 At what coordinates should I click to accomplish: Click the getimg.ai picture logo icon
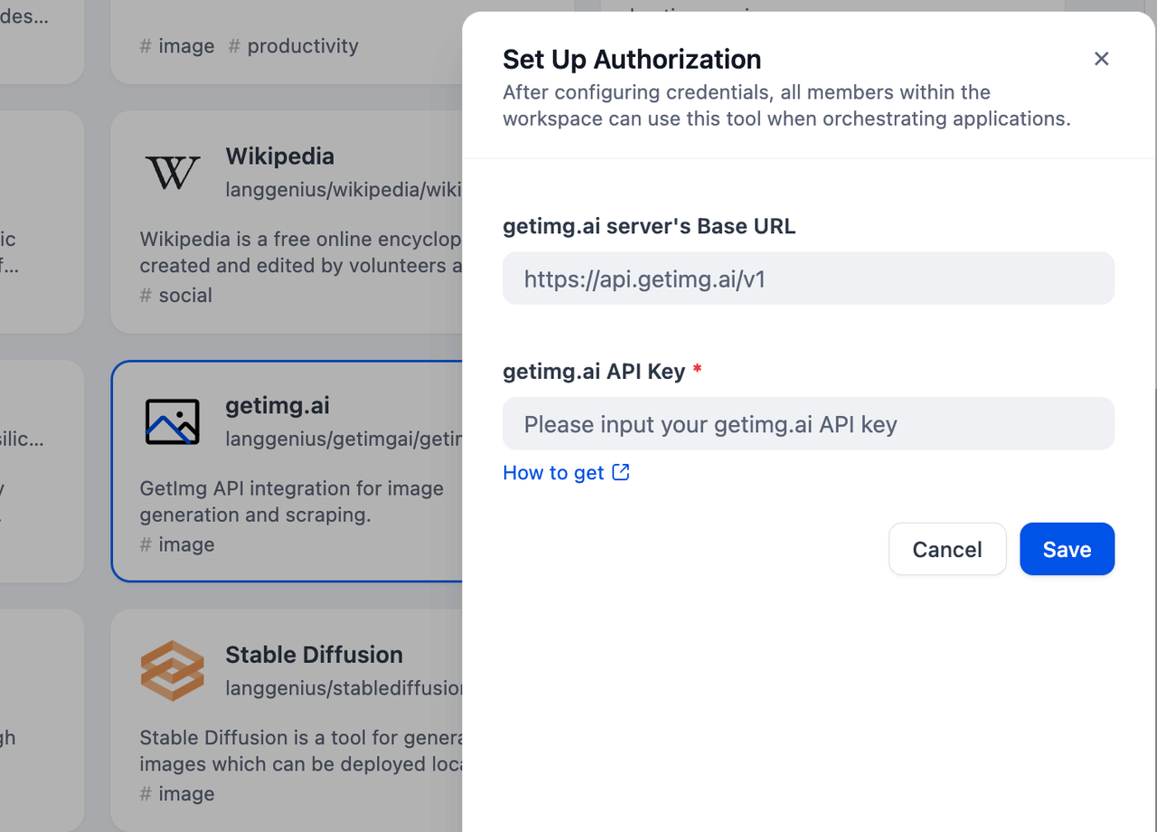pos(172,421)
